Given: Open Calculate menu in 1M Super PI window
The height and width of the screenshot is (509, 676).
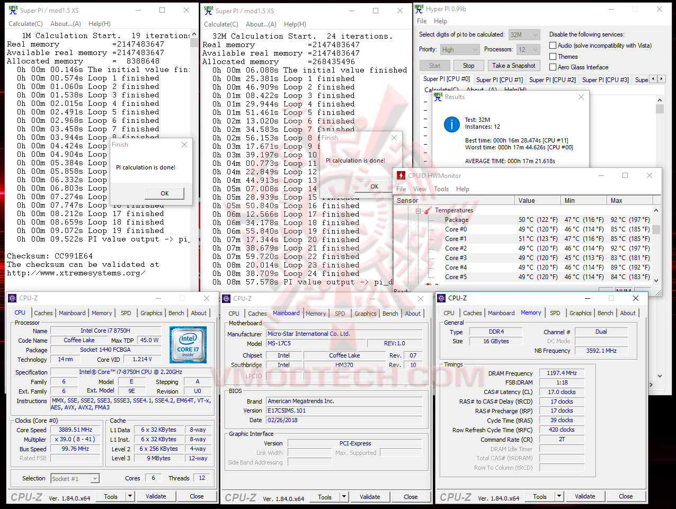Looking at the screenshot, I should tap(25, 23).
